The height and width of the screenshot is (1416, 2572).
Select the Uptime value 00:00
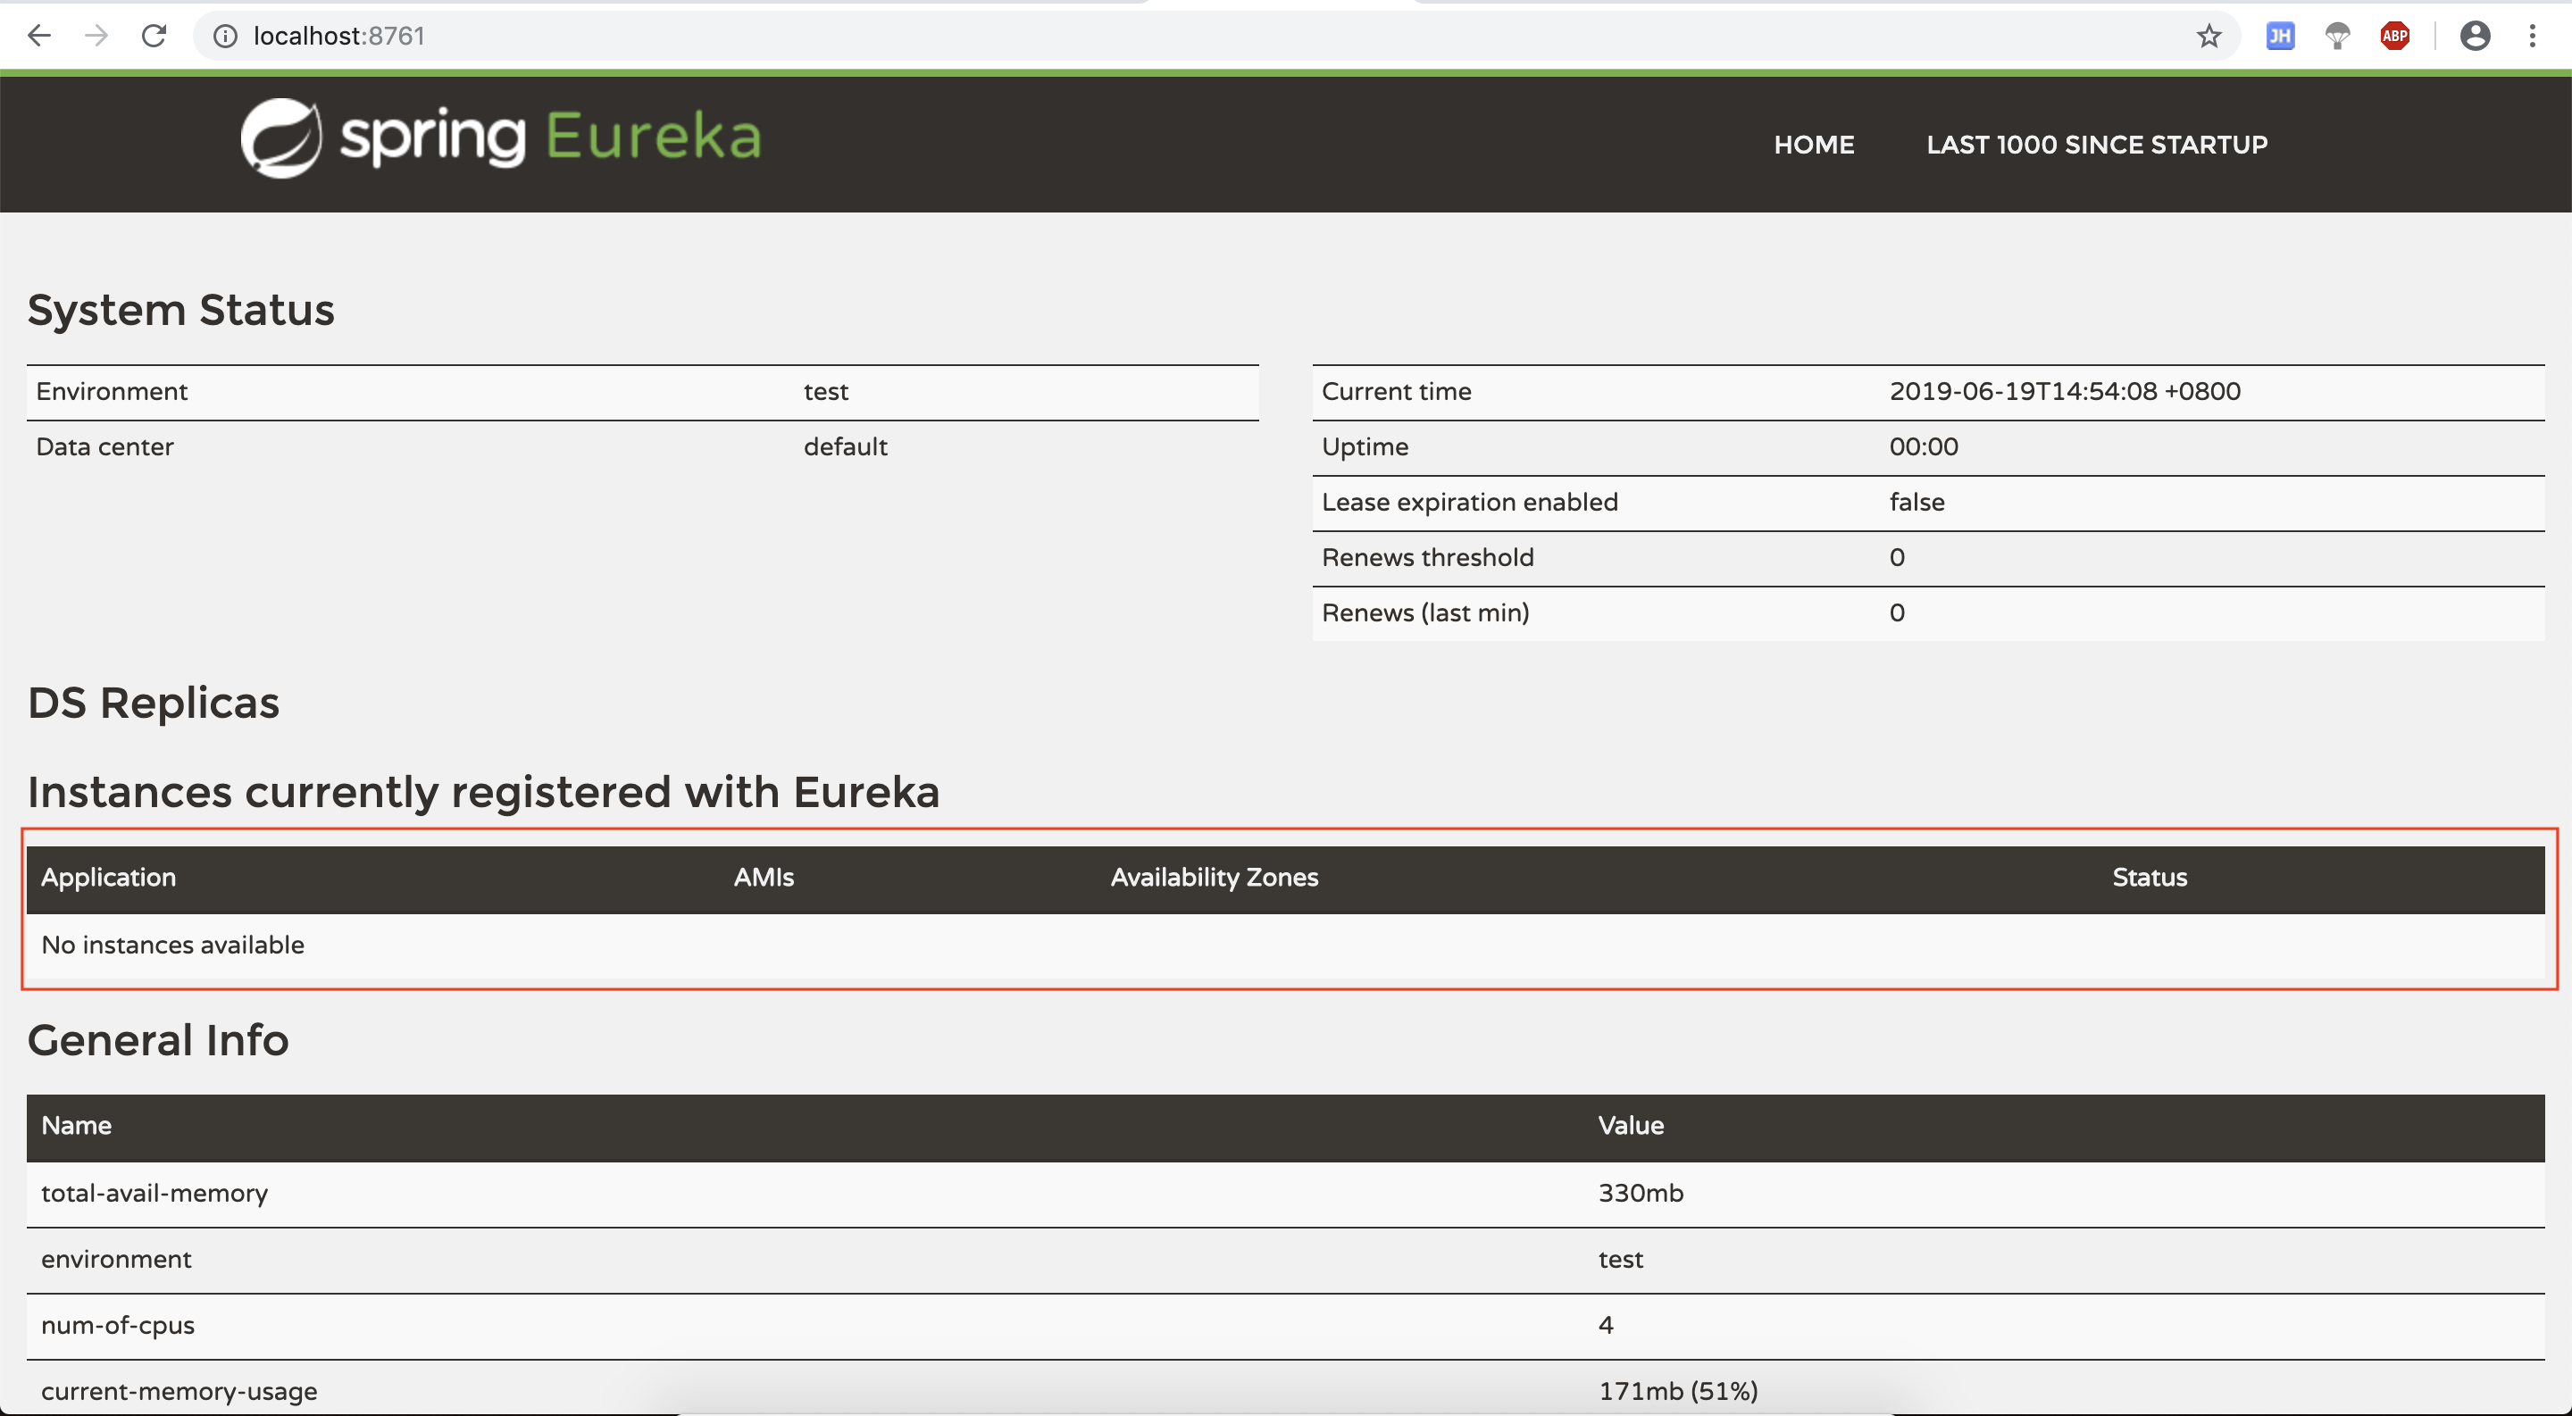pyautogui.click(x=1924, y=447)
